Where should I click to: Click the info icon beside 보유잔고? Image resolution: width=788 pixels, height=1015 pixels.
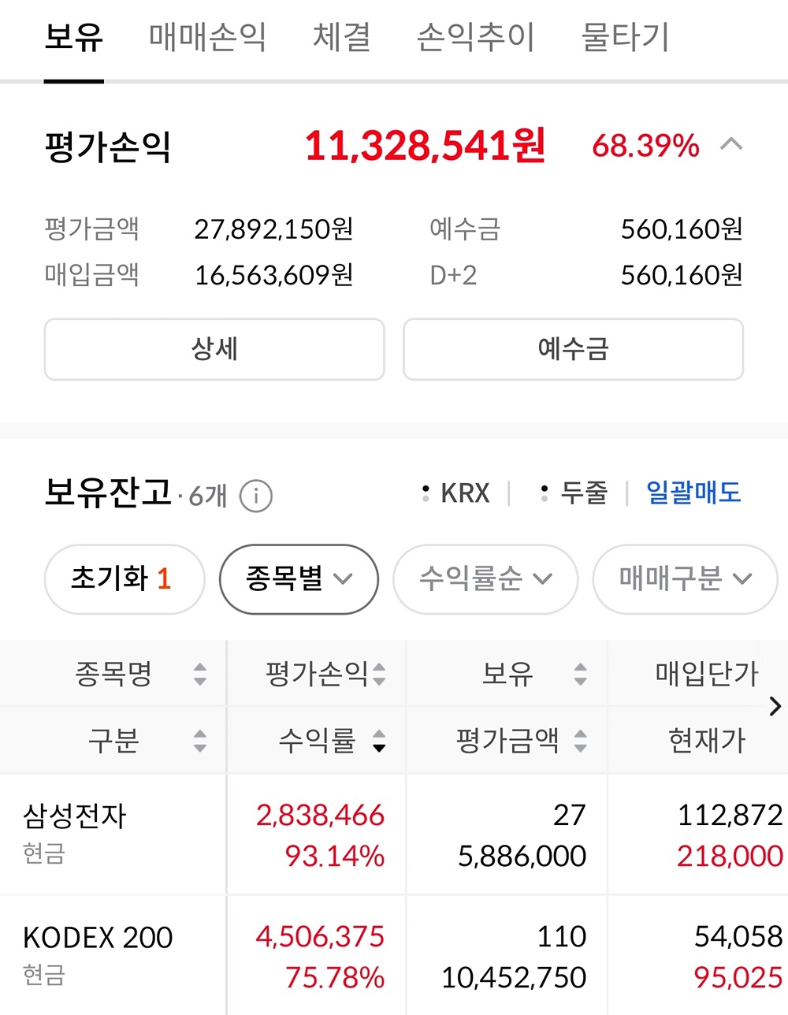tap(256, 496)
